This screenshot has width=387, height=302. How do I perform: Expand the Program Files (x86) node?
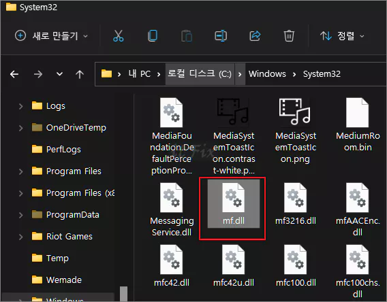(x=21, y=193)
